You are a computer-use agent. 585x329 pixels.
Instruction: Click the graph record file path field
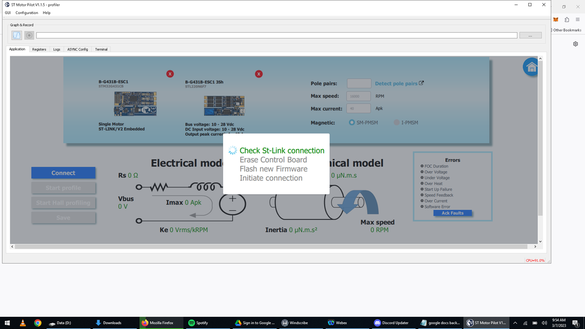276,36
